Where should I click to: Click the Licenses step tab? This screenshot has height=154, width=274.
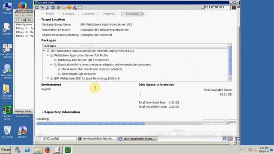(x=68, y=14)
